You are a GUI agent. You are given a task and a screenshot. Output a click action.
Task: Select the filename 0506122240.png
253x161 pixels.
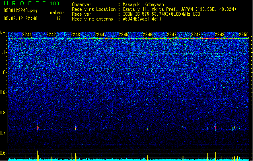21,10
